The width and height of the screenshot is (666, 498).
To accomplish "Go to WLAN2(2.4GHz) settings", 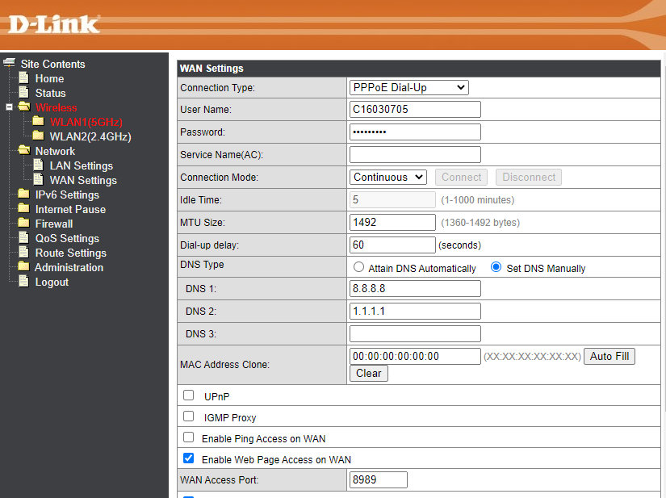I will click(x=90, y=136).
